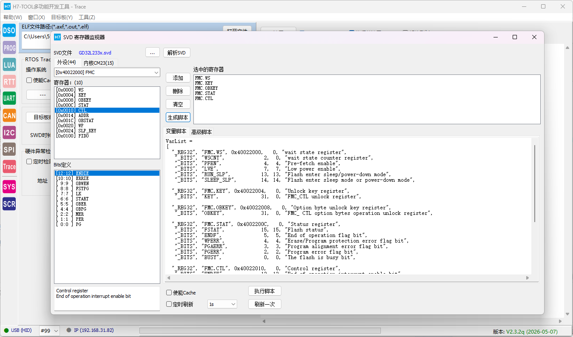Open the CAN bus tool
Screen dimensions: 573x337
coord(9,115)
